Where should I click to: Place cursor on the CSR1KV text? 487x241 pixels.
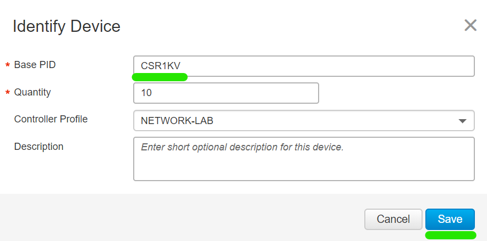point(161,66)
